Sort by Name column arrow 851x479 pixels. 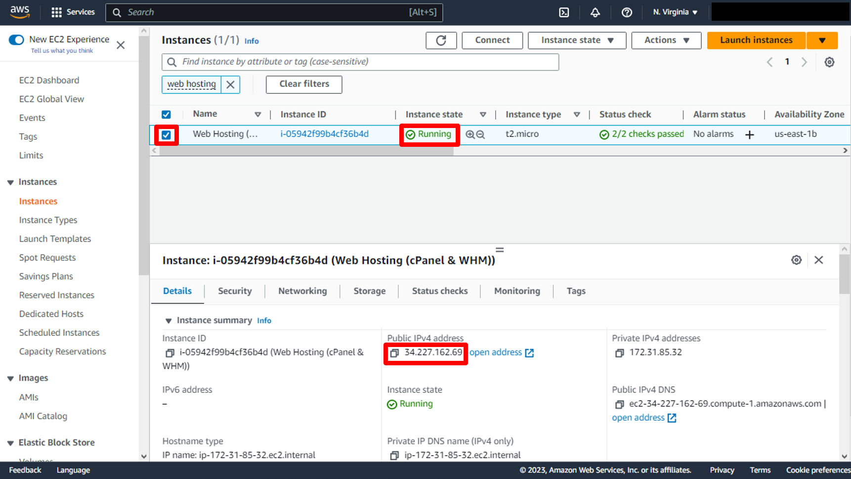click(257, 115)
